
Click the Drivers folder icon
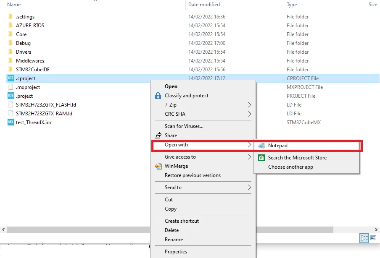(x=11, y=52)
